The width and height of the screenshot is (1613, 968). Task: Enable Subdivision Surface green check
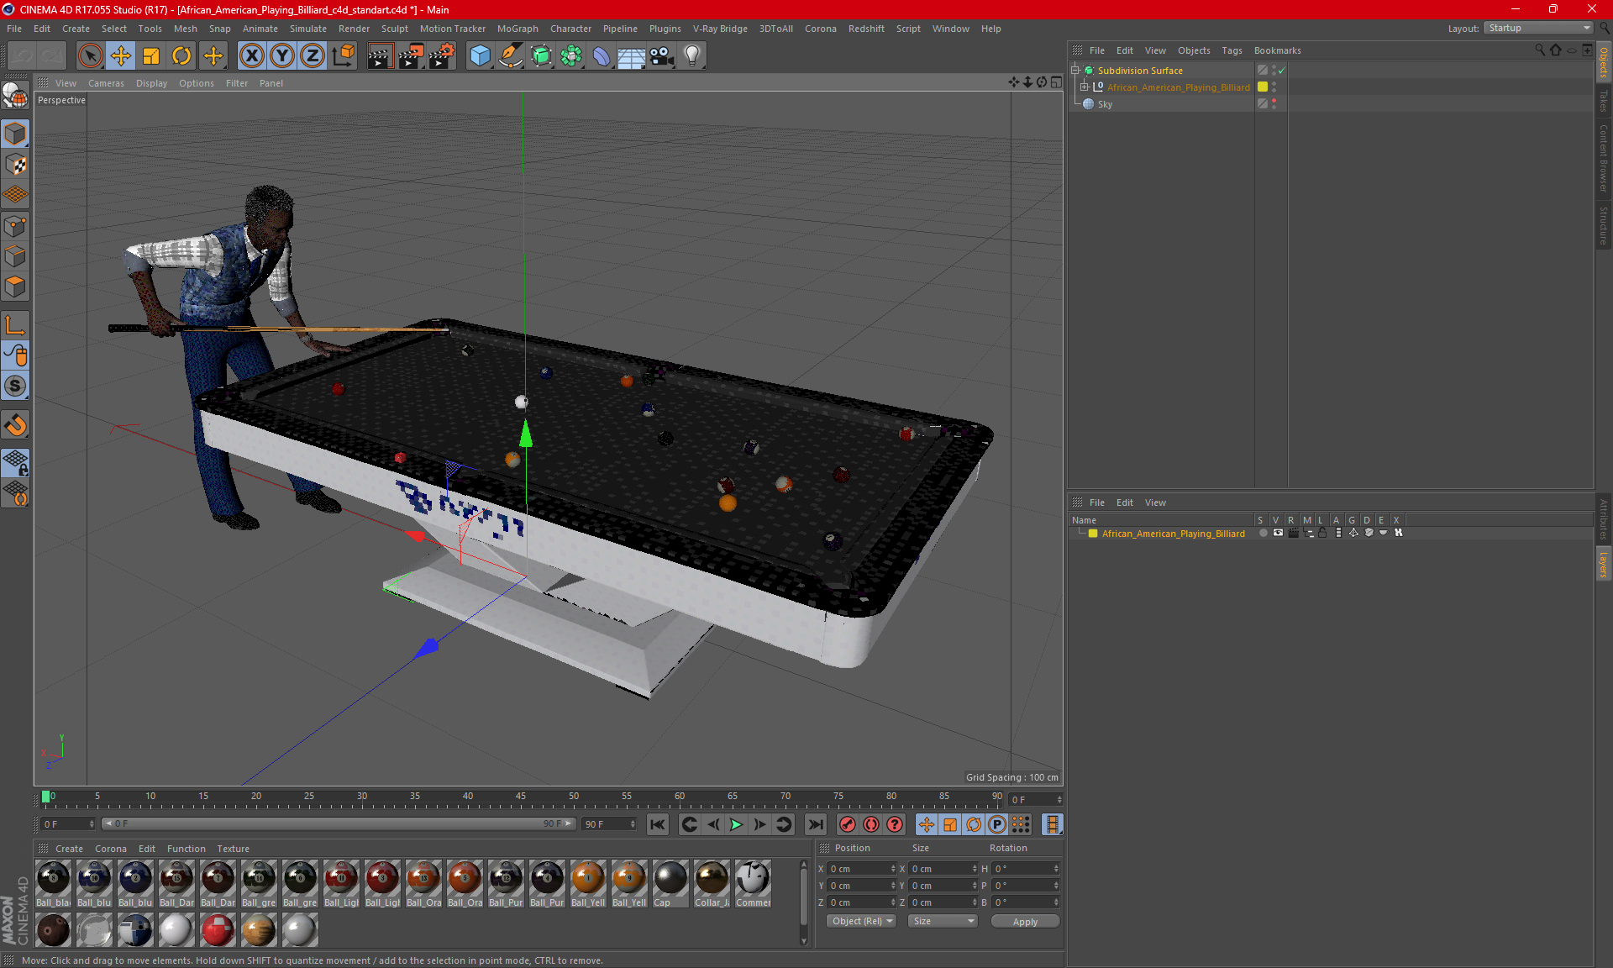(x=1282, y=71)
